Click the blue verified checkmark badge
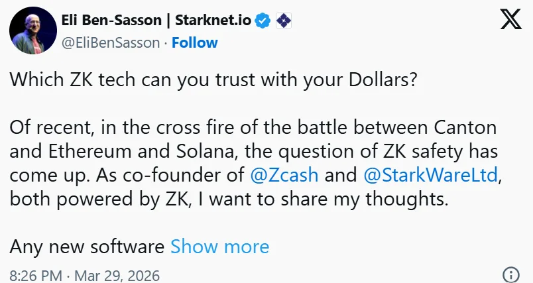 pos(263,21)
